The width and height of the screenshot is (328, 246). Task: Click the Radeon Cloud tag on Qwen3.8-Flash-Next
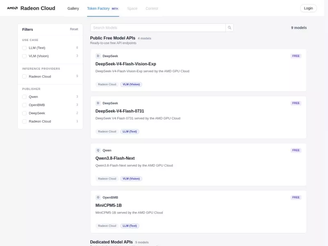coord(107,179)
